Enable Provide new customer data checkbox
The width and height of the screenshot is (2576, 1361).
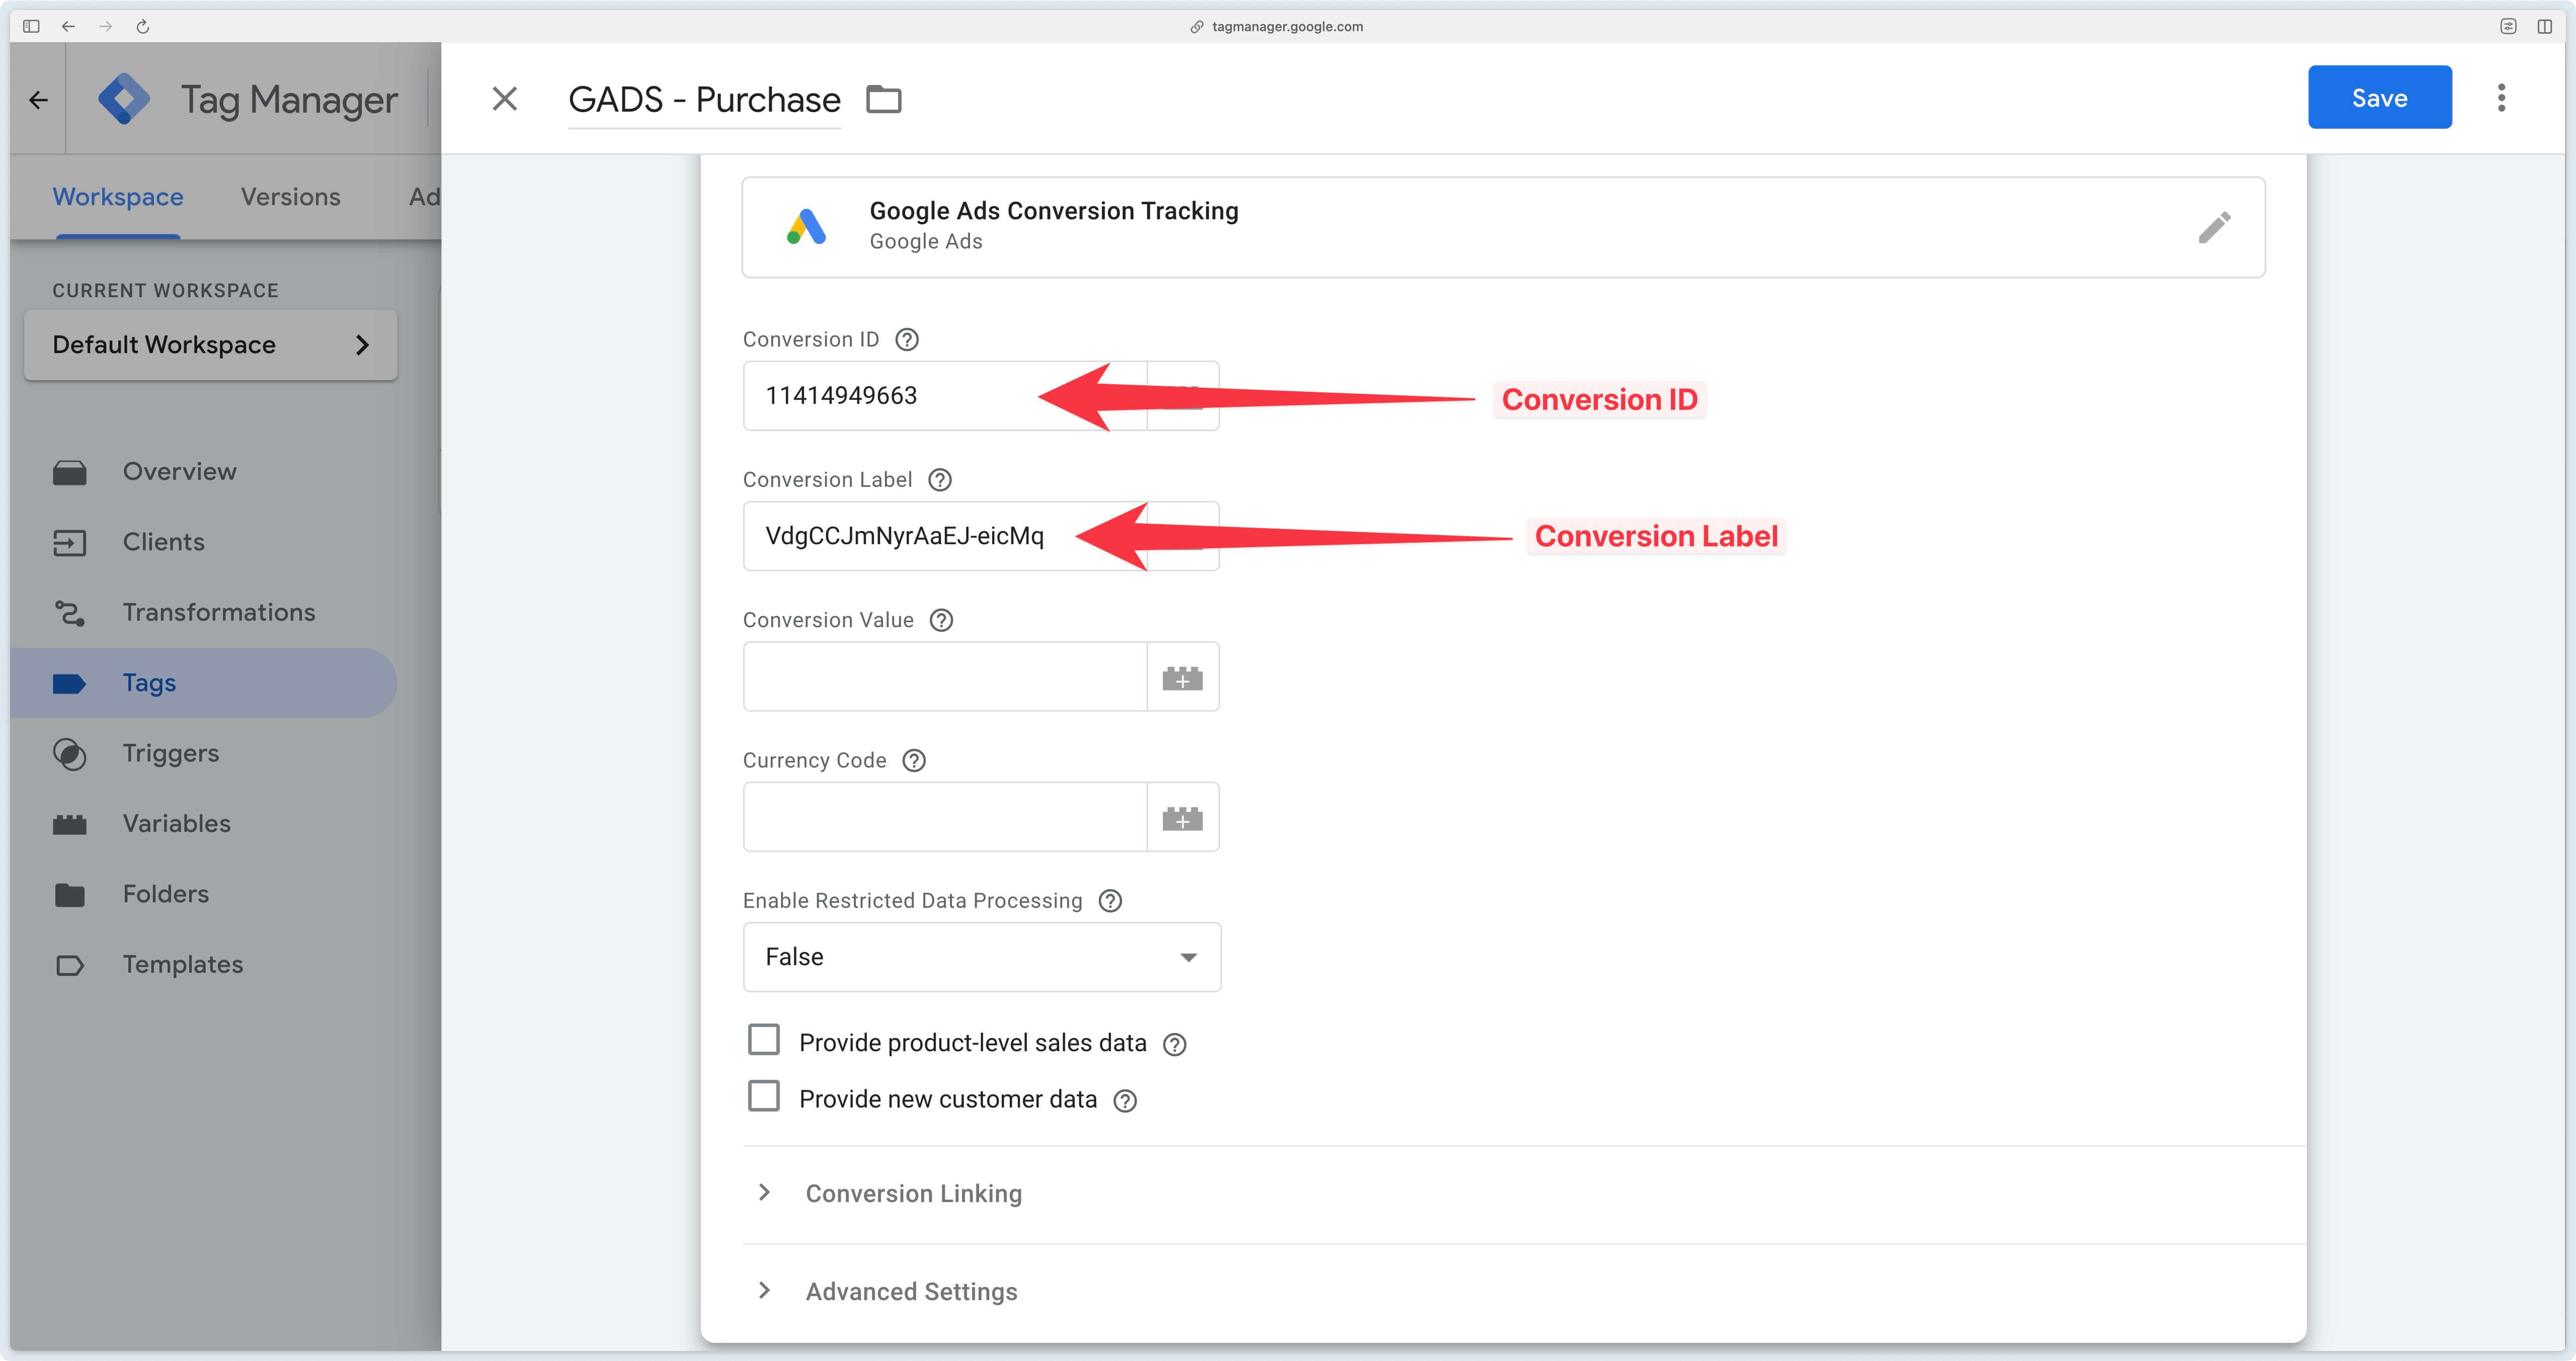coord(764,1096)
